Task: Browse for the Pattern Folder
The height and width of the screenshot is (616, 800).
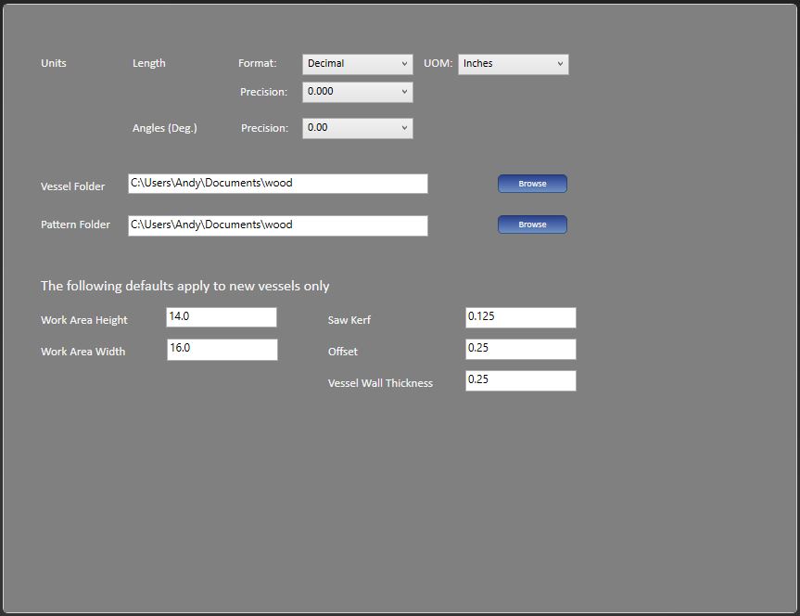Action: 532,225
